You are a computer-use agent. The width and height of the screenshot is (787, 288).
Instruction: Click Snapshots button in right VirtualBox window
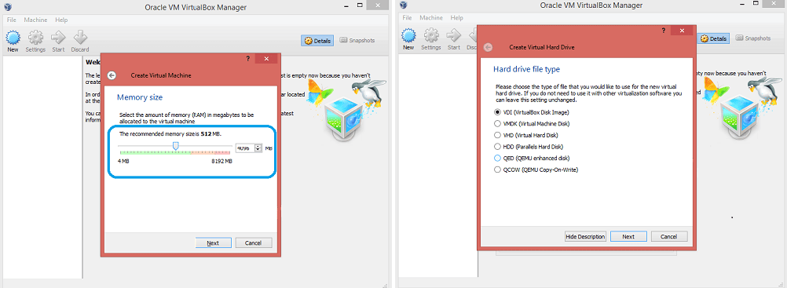pyautogui.click(x=753, y=38)
